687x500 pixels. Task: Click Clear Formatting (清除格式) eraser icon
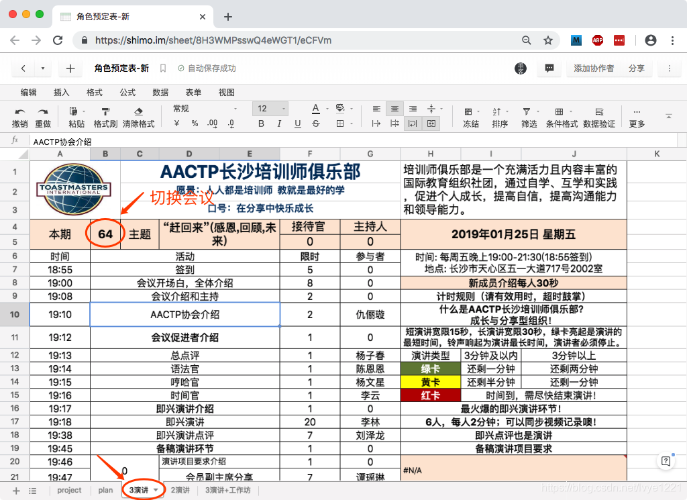[x=138, y=111]
